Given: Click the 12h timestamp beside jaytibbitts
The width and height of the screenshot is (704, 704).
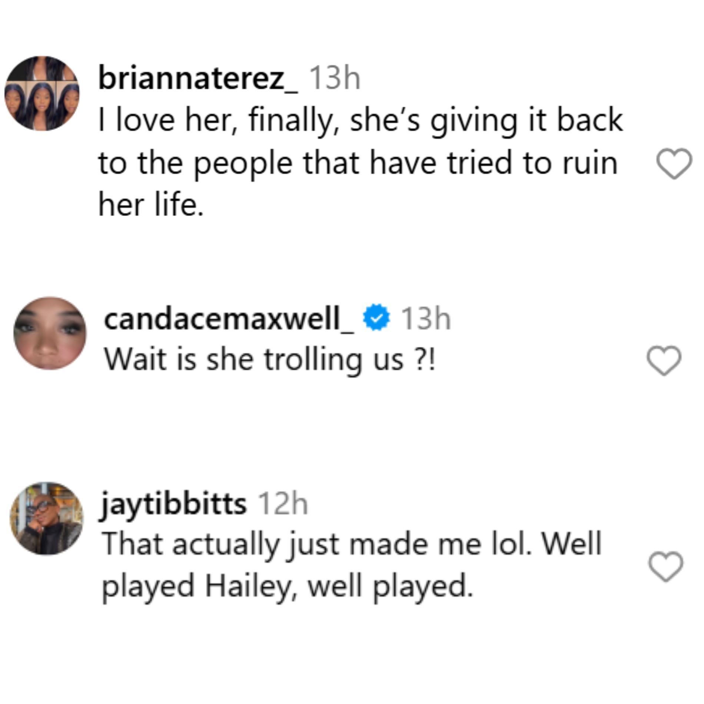Looking at the screenshot, I should (x=282, y=504).
